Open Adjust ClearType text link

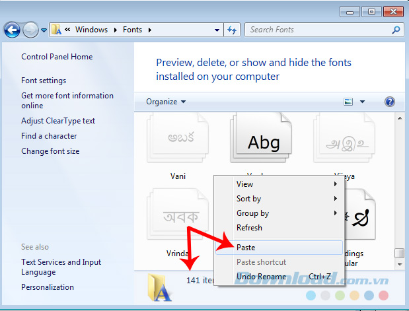point(58,121)
